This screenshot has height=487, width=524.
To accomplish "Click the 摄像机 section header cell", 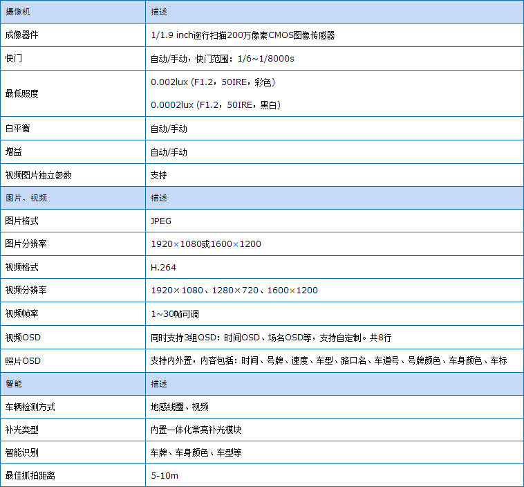I will pos(18,12).
